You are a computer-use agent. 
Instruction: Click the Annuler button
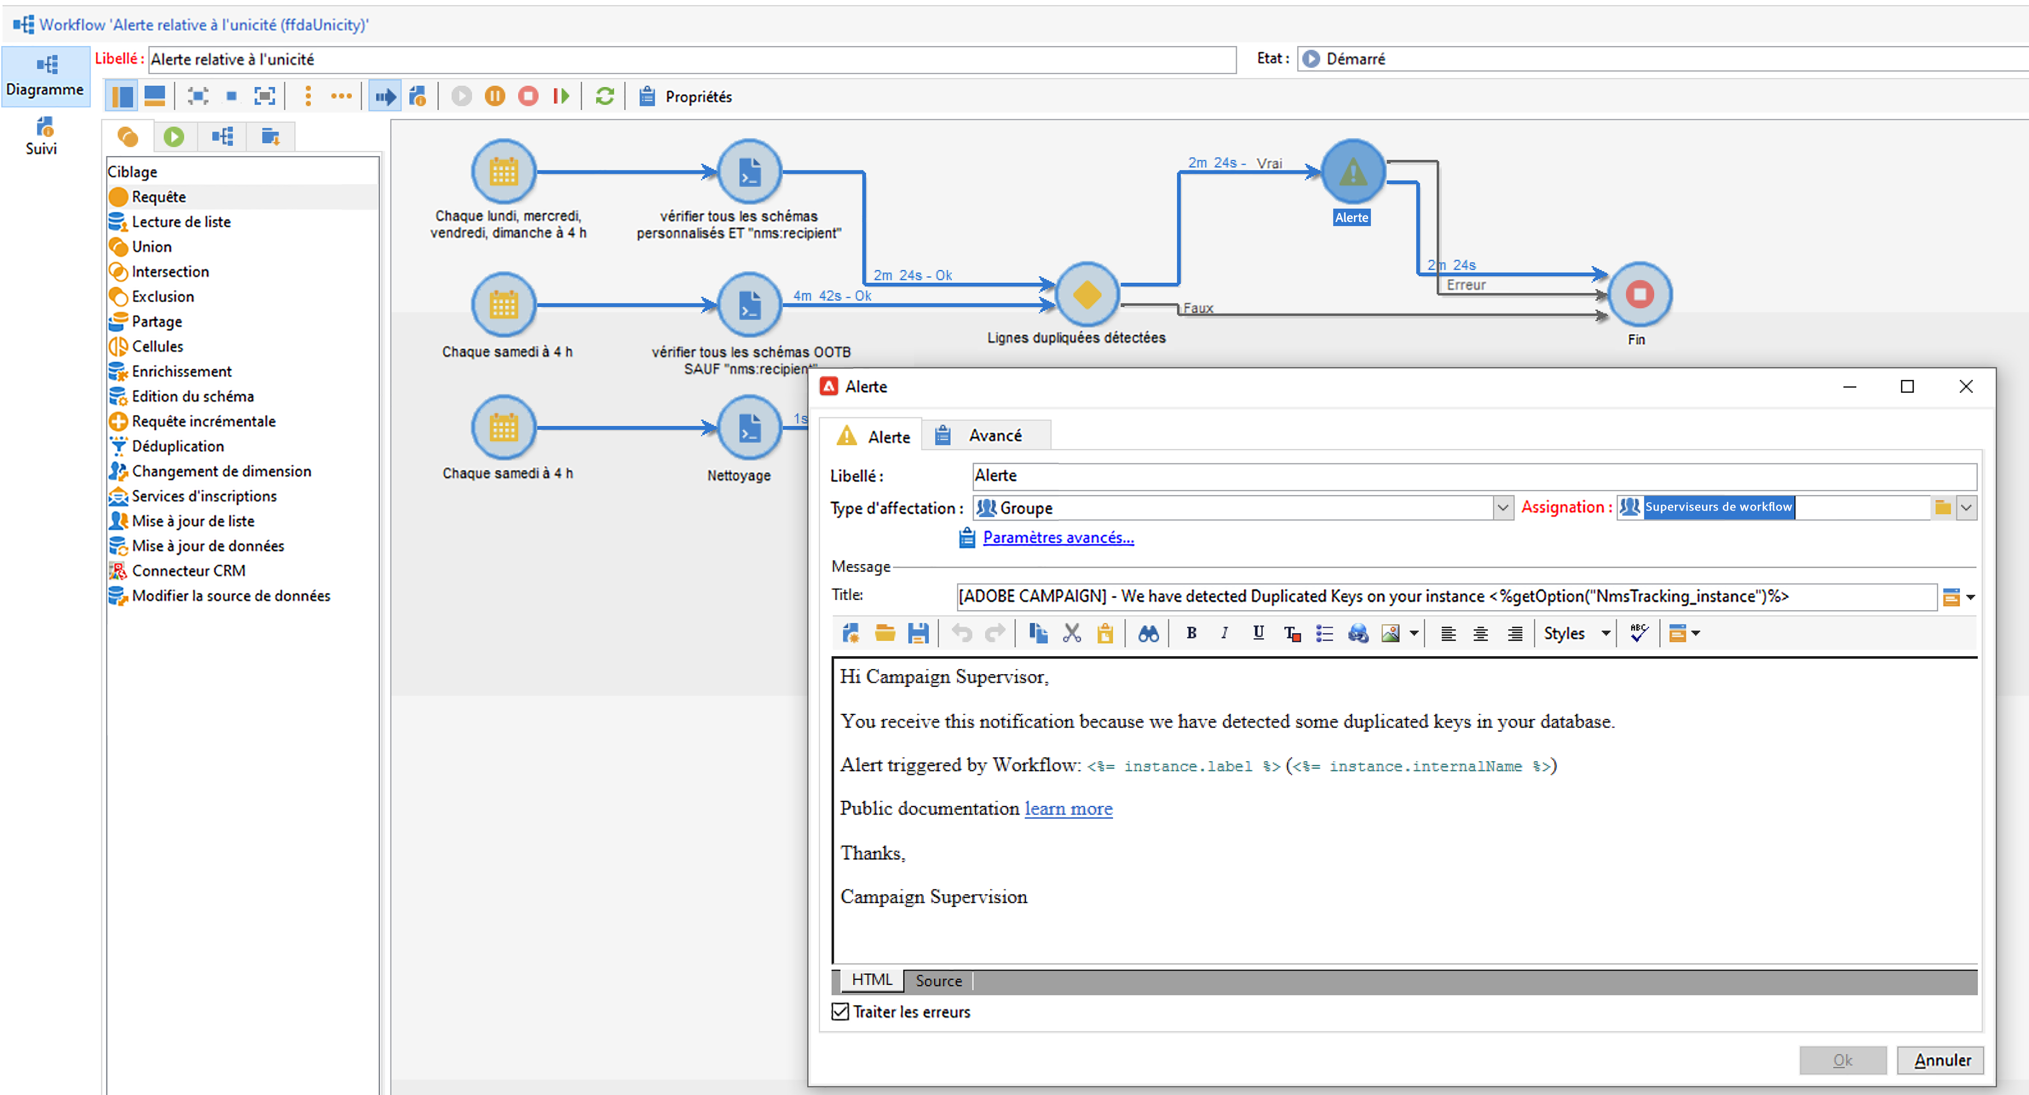pos(1942,1060)
